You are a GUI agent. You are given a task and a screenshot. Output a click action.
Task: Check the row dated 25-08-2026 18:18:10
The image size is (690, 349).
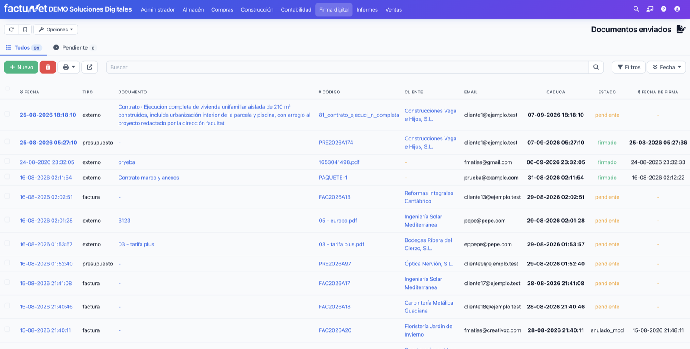coord(7,114)
